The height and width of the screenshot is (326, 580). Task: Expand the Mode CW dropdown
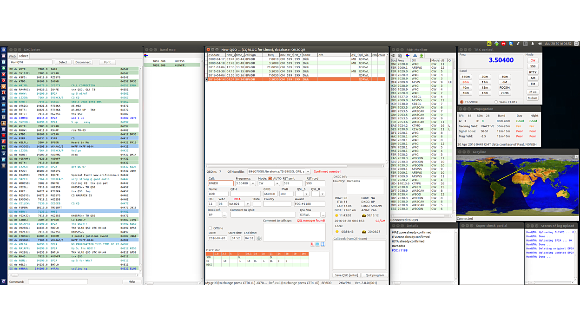pyautogui.click(x=278, y=183)
